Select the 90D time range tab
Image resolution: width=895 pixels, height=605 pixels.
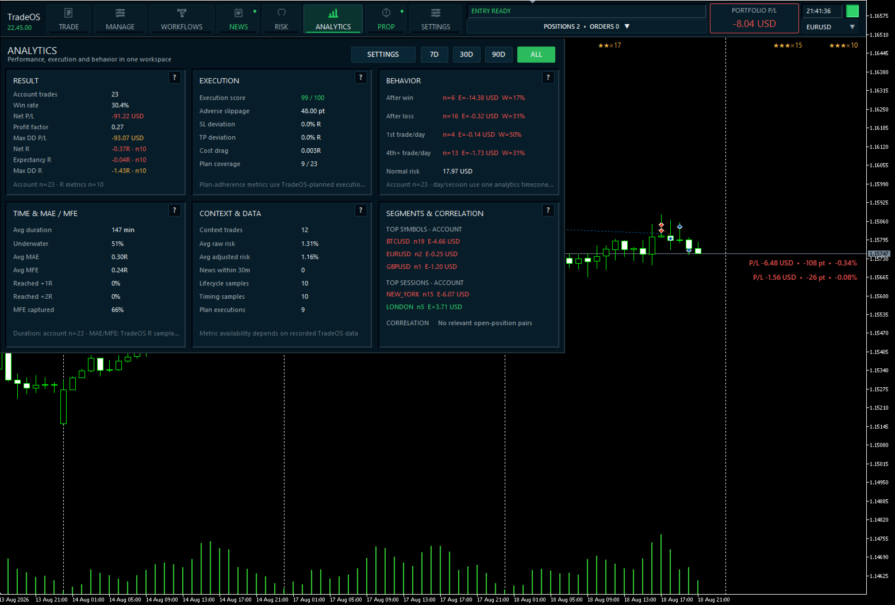498,55
